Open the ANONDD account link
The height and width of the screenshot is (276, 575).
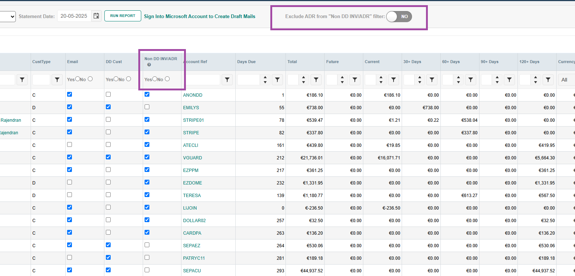coord(193,95)
